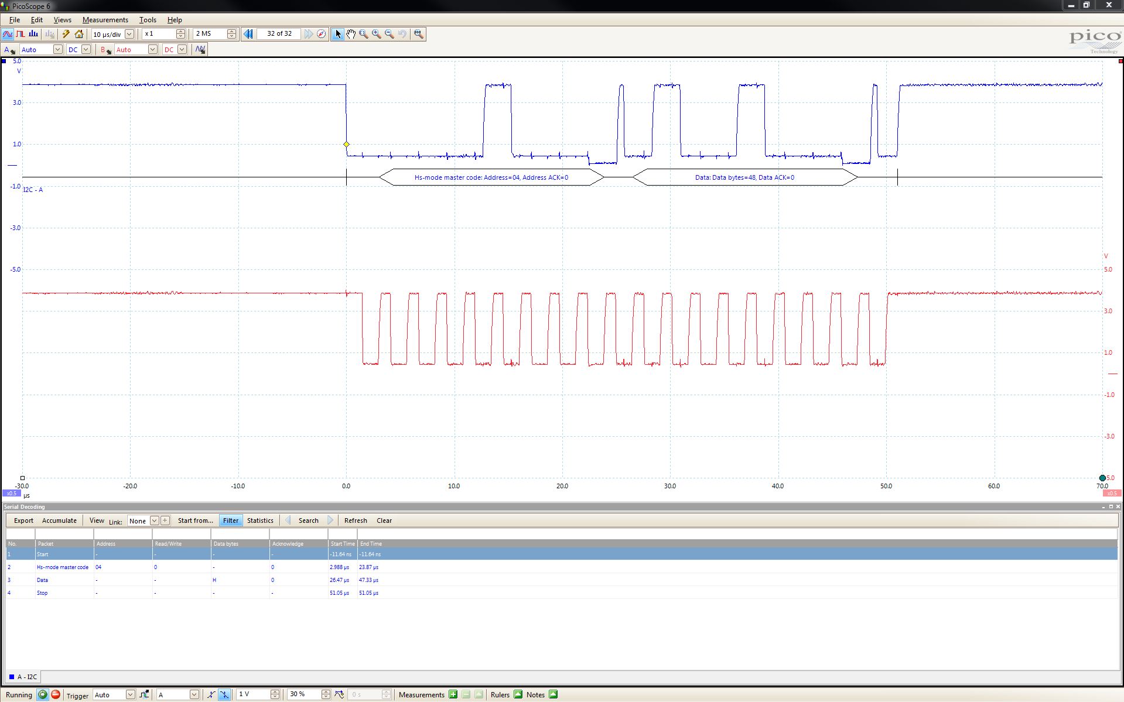Start capture with the green Go button
The width and height of the screenshot is (1124, 702).
(43, 695)
